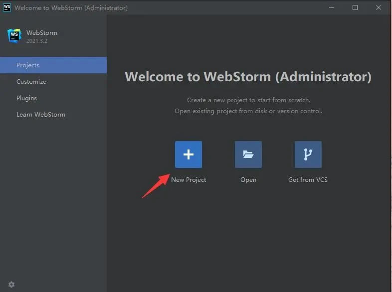Click the "Get from VCS" text label

point(308,180)
